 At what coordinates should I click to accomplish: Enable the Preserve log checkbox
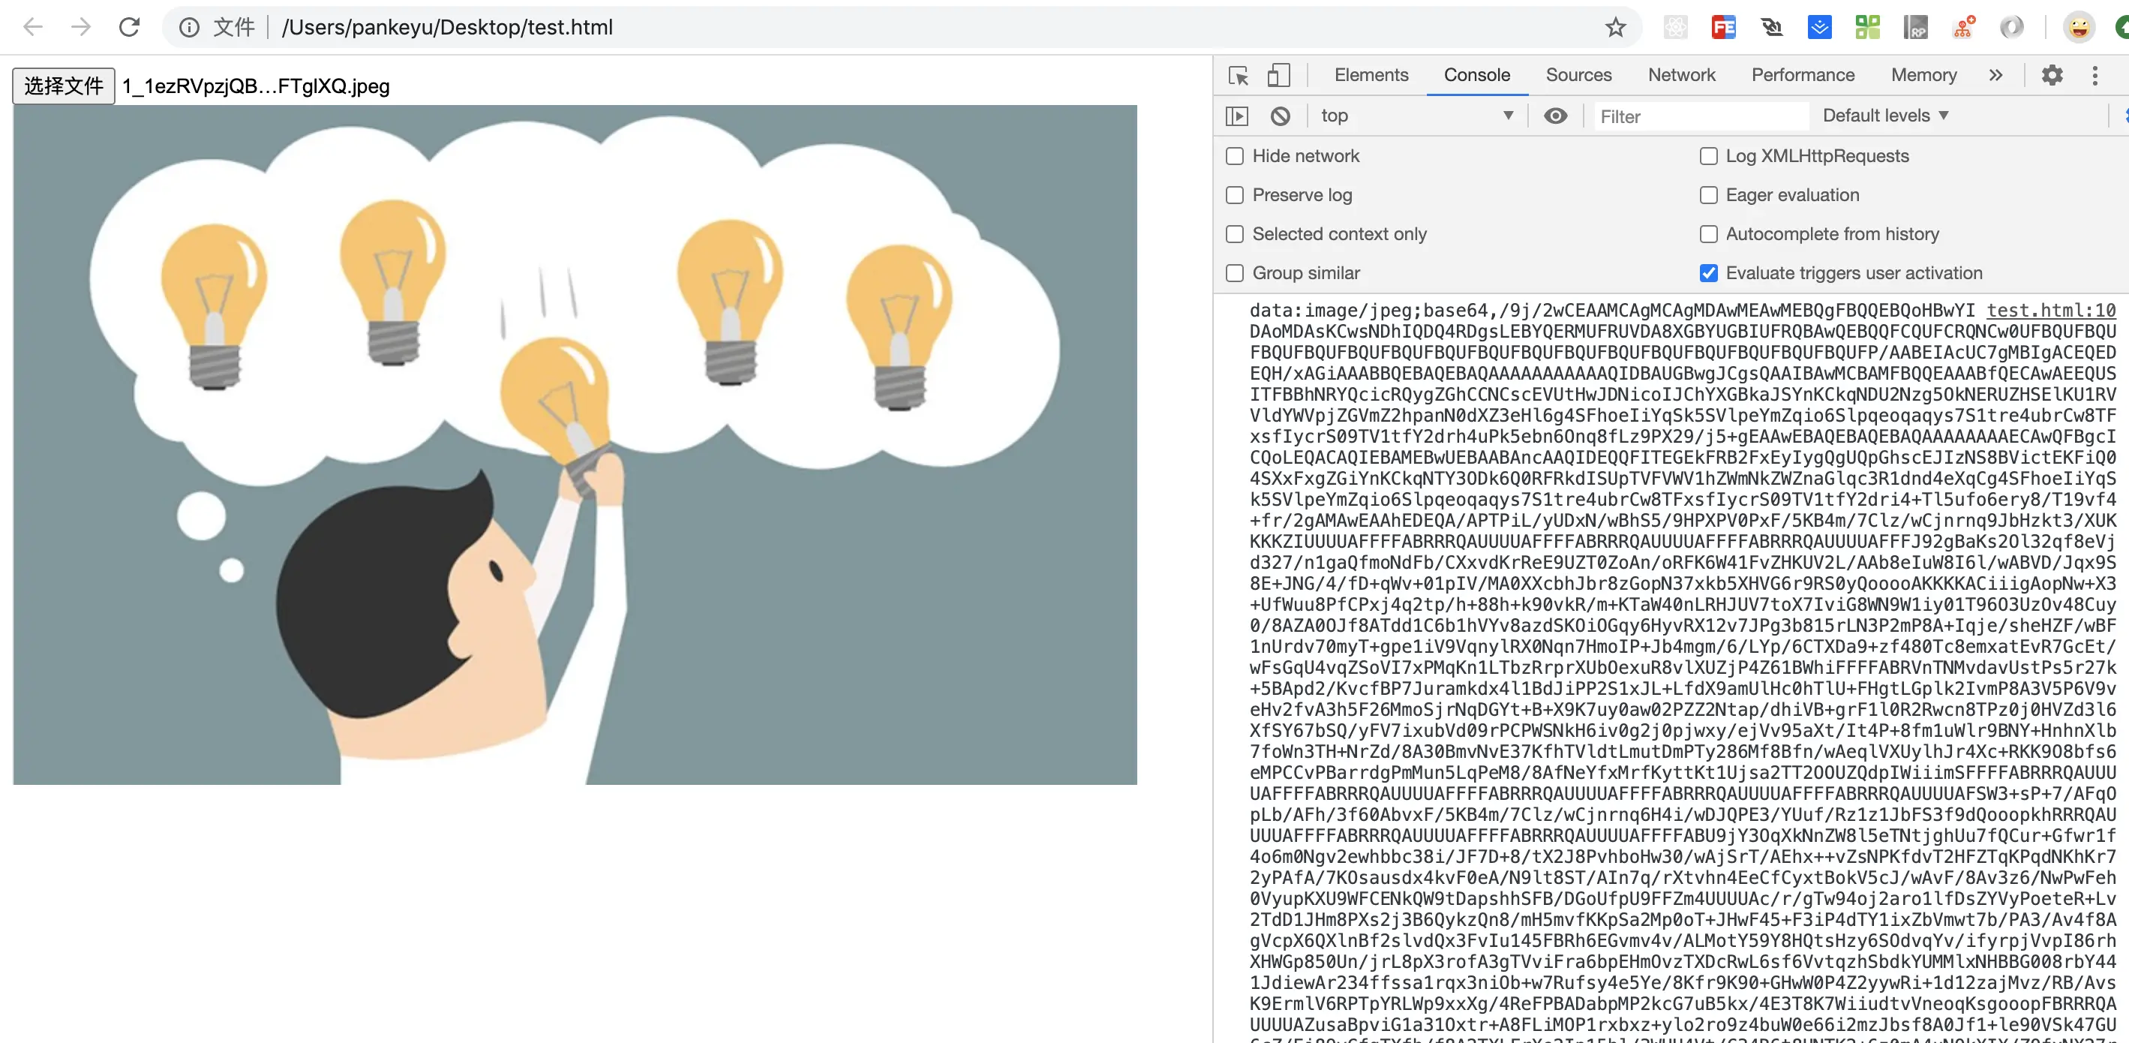pyautogui.click(x=1235, y=195)
